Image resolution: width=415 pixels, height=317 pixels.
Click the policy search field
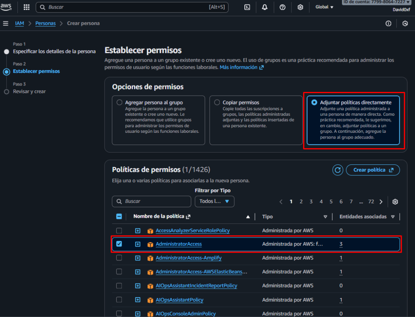pyautogui.click(x=152, y=201)
